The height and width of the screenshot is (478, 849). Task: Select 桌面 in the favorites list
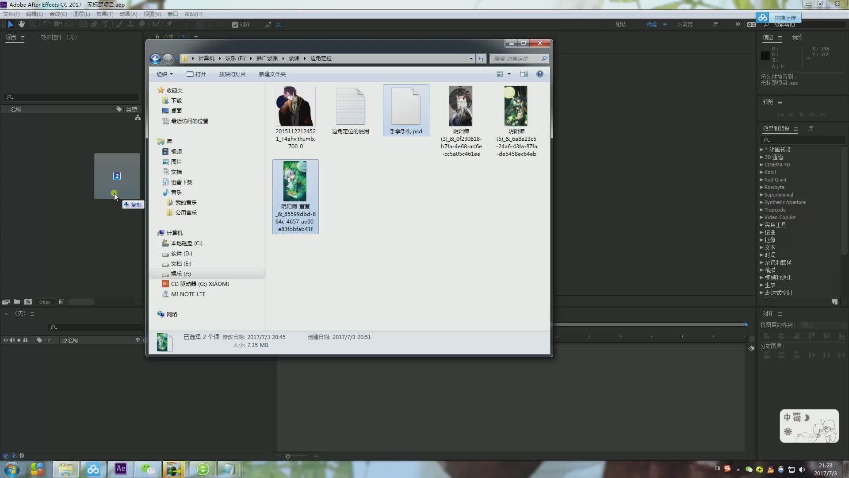tap(172, 111)
